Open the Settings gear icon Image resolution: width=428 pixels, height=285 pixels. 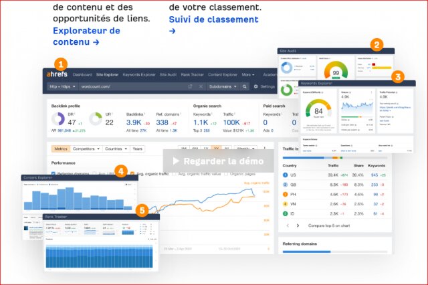(255, 86)
